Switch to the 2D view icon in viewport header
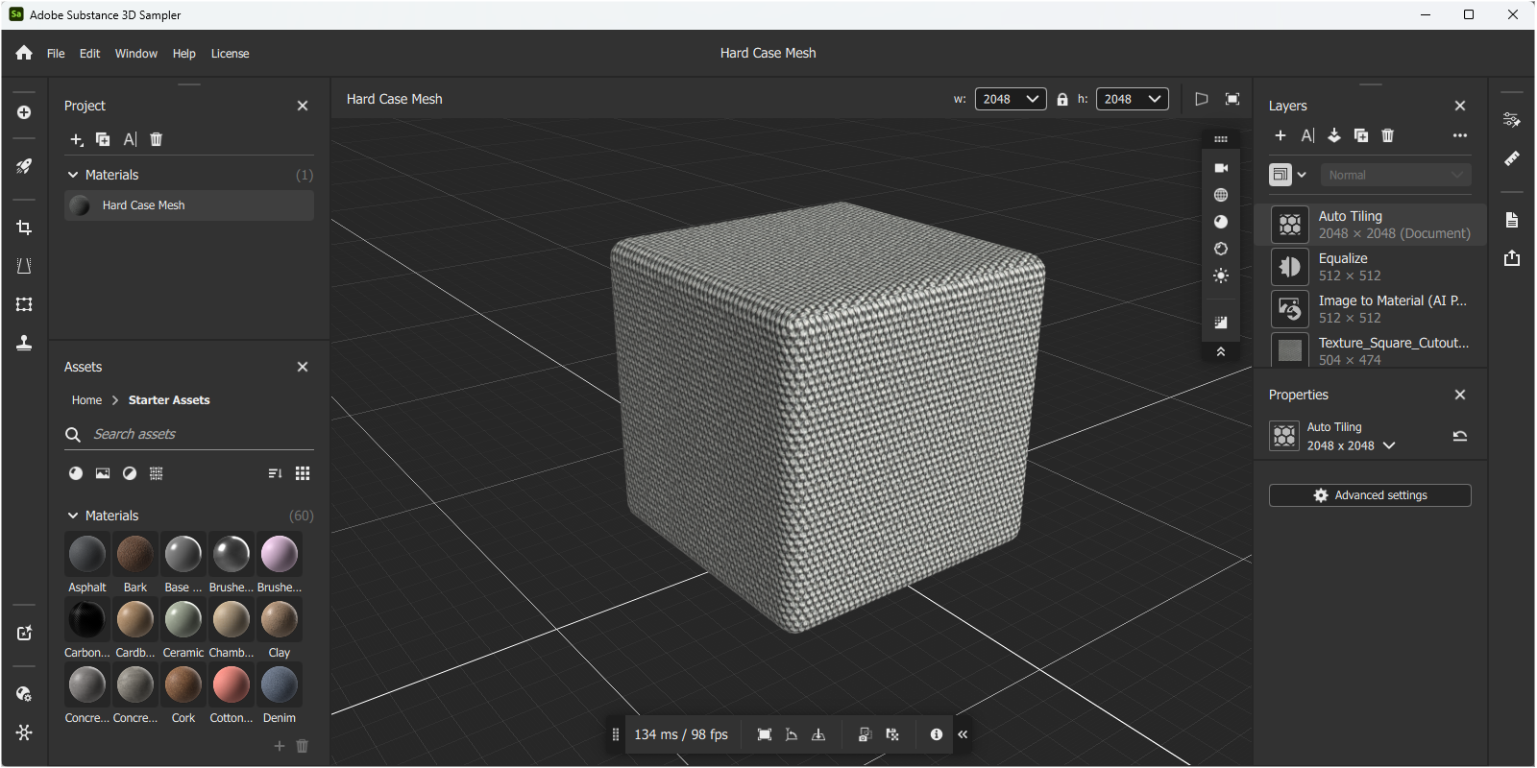The image size is (1537, 768). point(1201,99)
